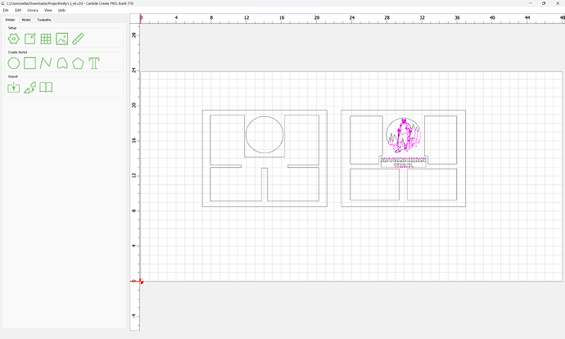Click the background image icon

coord(62,38)
